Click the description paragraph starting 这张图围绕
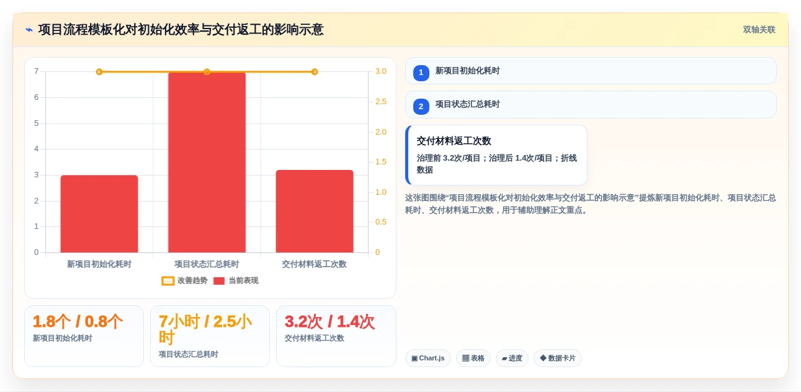This screenshot has width=801, height=392. coord(591,204)
